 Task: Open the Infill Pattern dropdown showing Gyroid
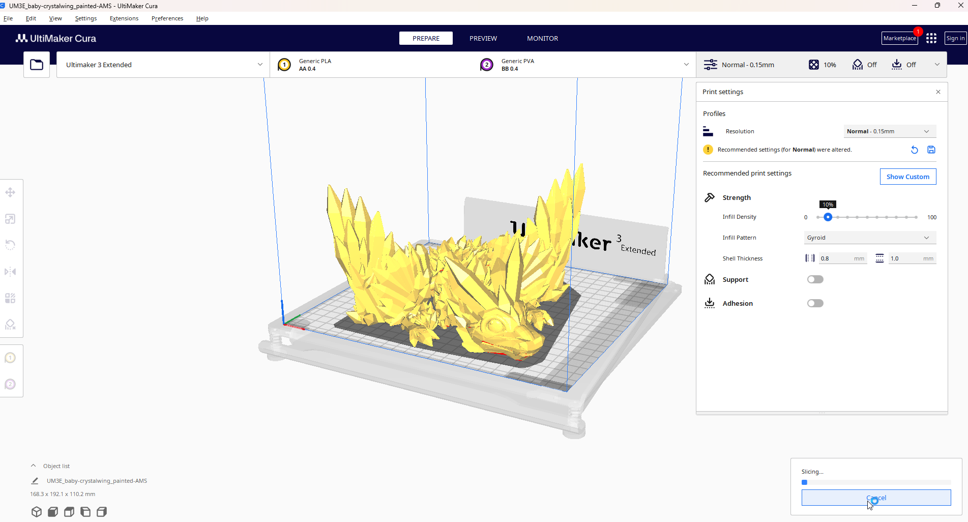(869, 238)
